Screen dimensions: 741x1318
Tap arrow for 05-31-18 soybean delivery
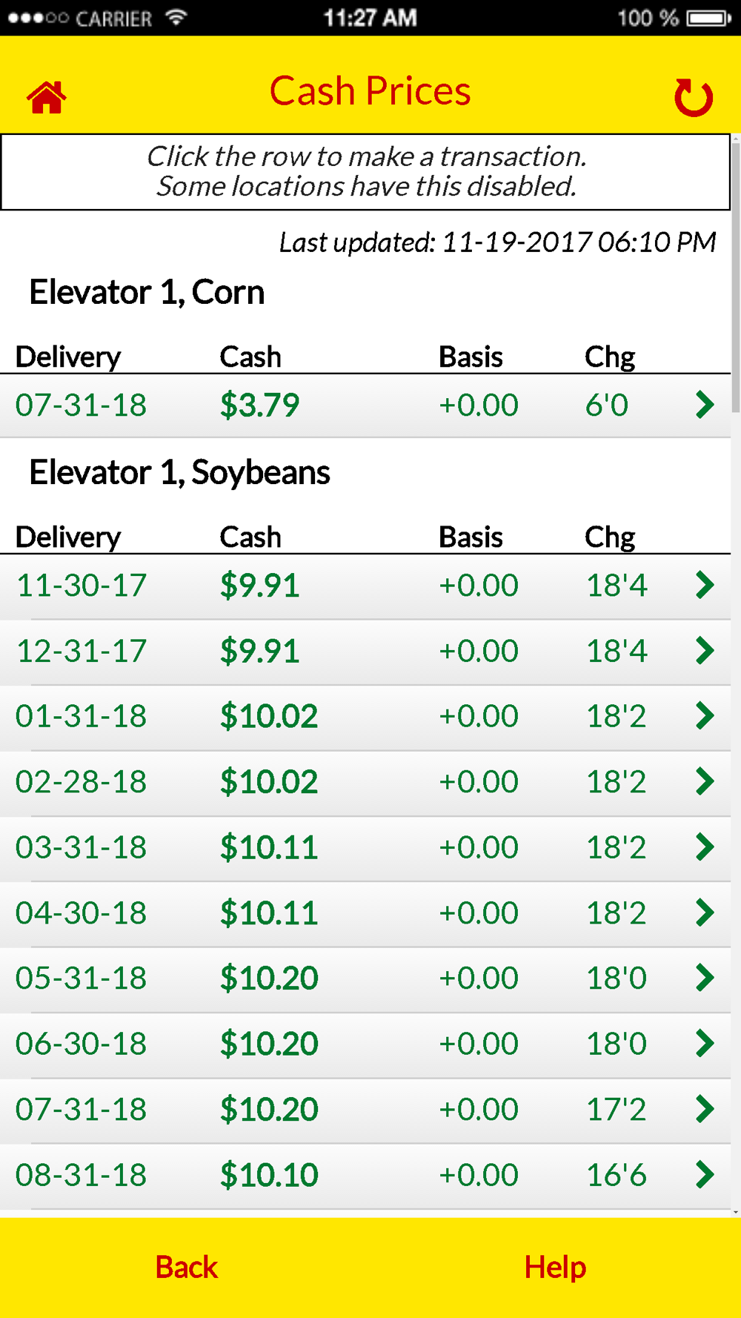705,978
